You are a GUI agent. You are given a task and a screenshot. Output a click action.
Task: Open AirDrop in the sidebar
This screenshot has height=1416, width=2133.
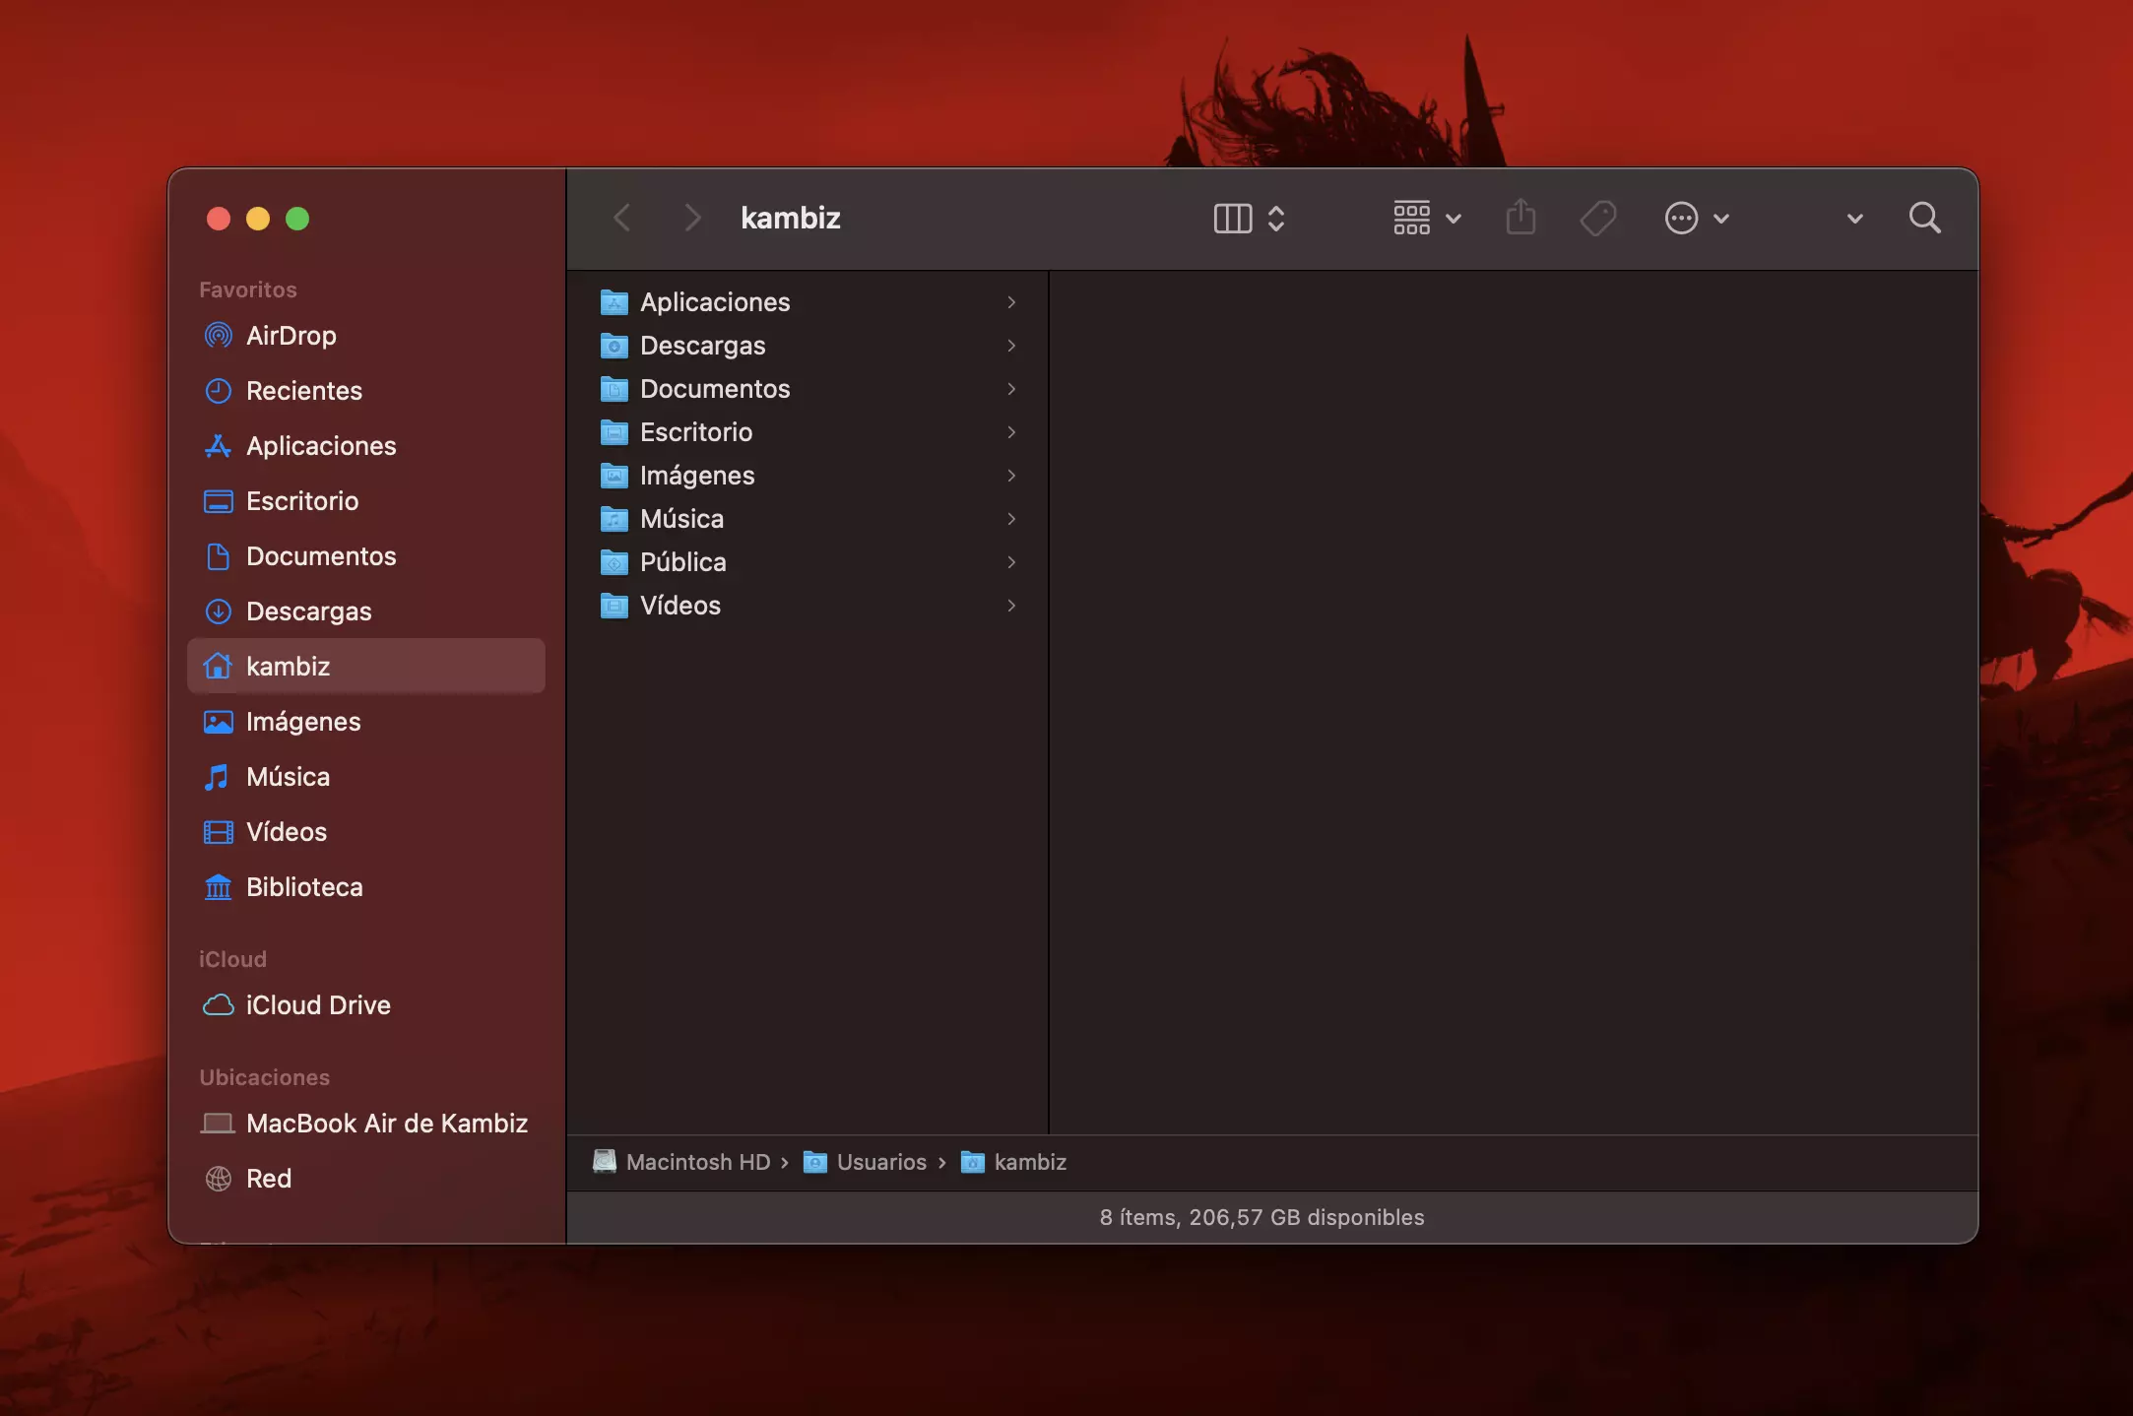(x=365, y=336)
